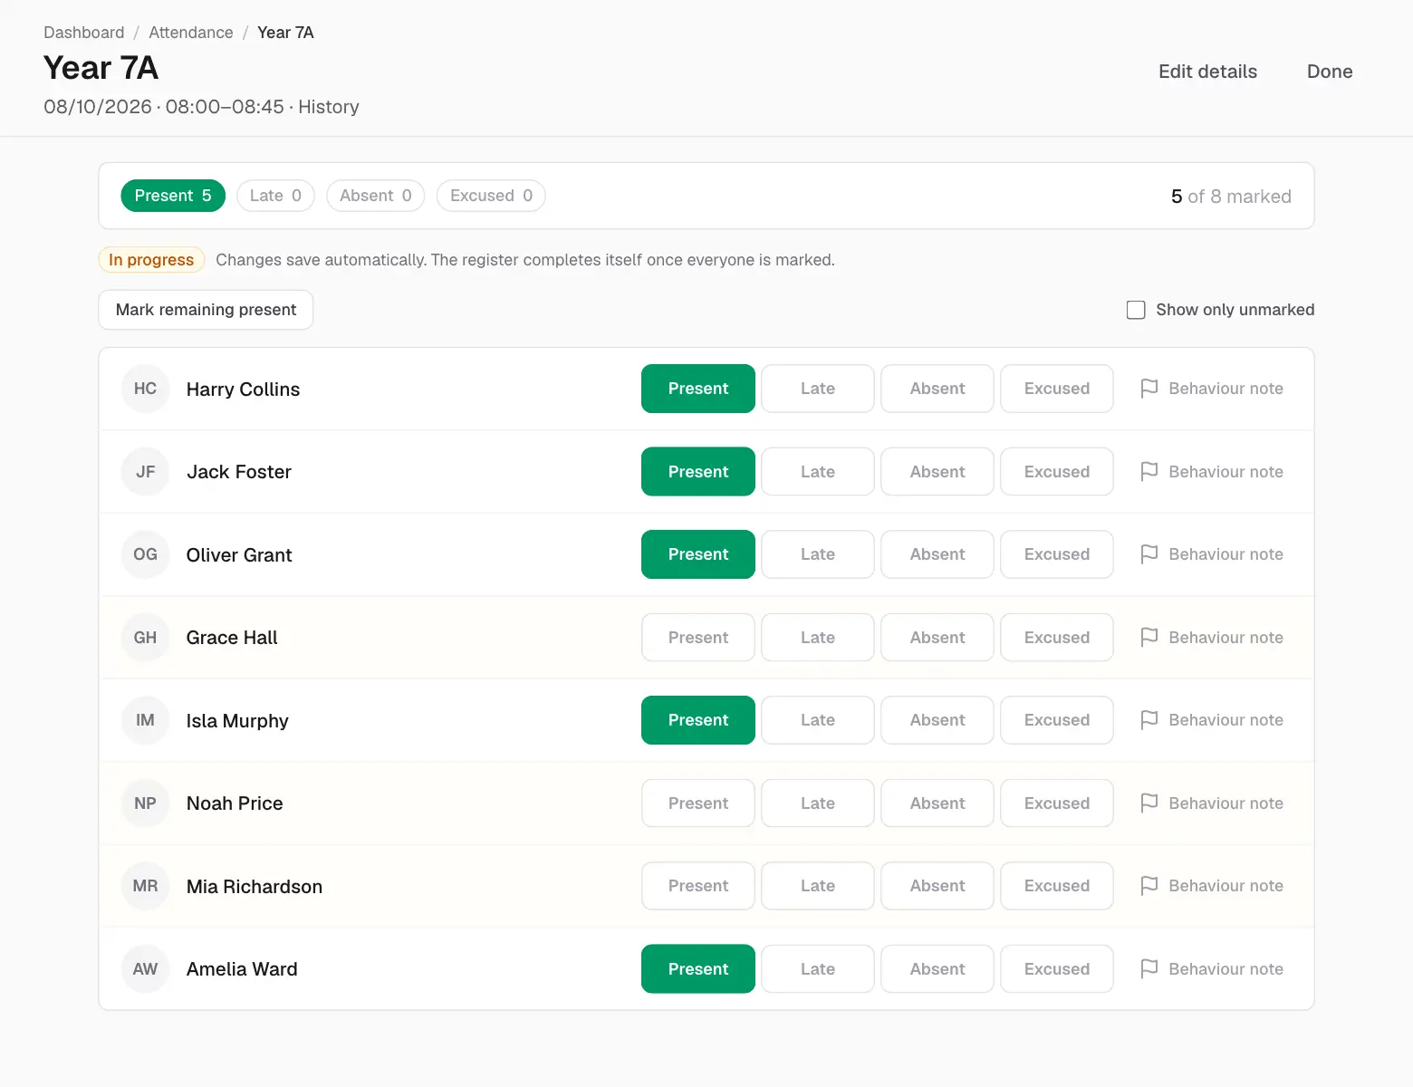The image size is (1413, 1087).
Task: Click Grace Hall's GH avatar
Action: (145, 638)
